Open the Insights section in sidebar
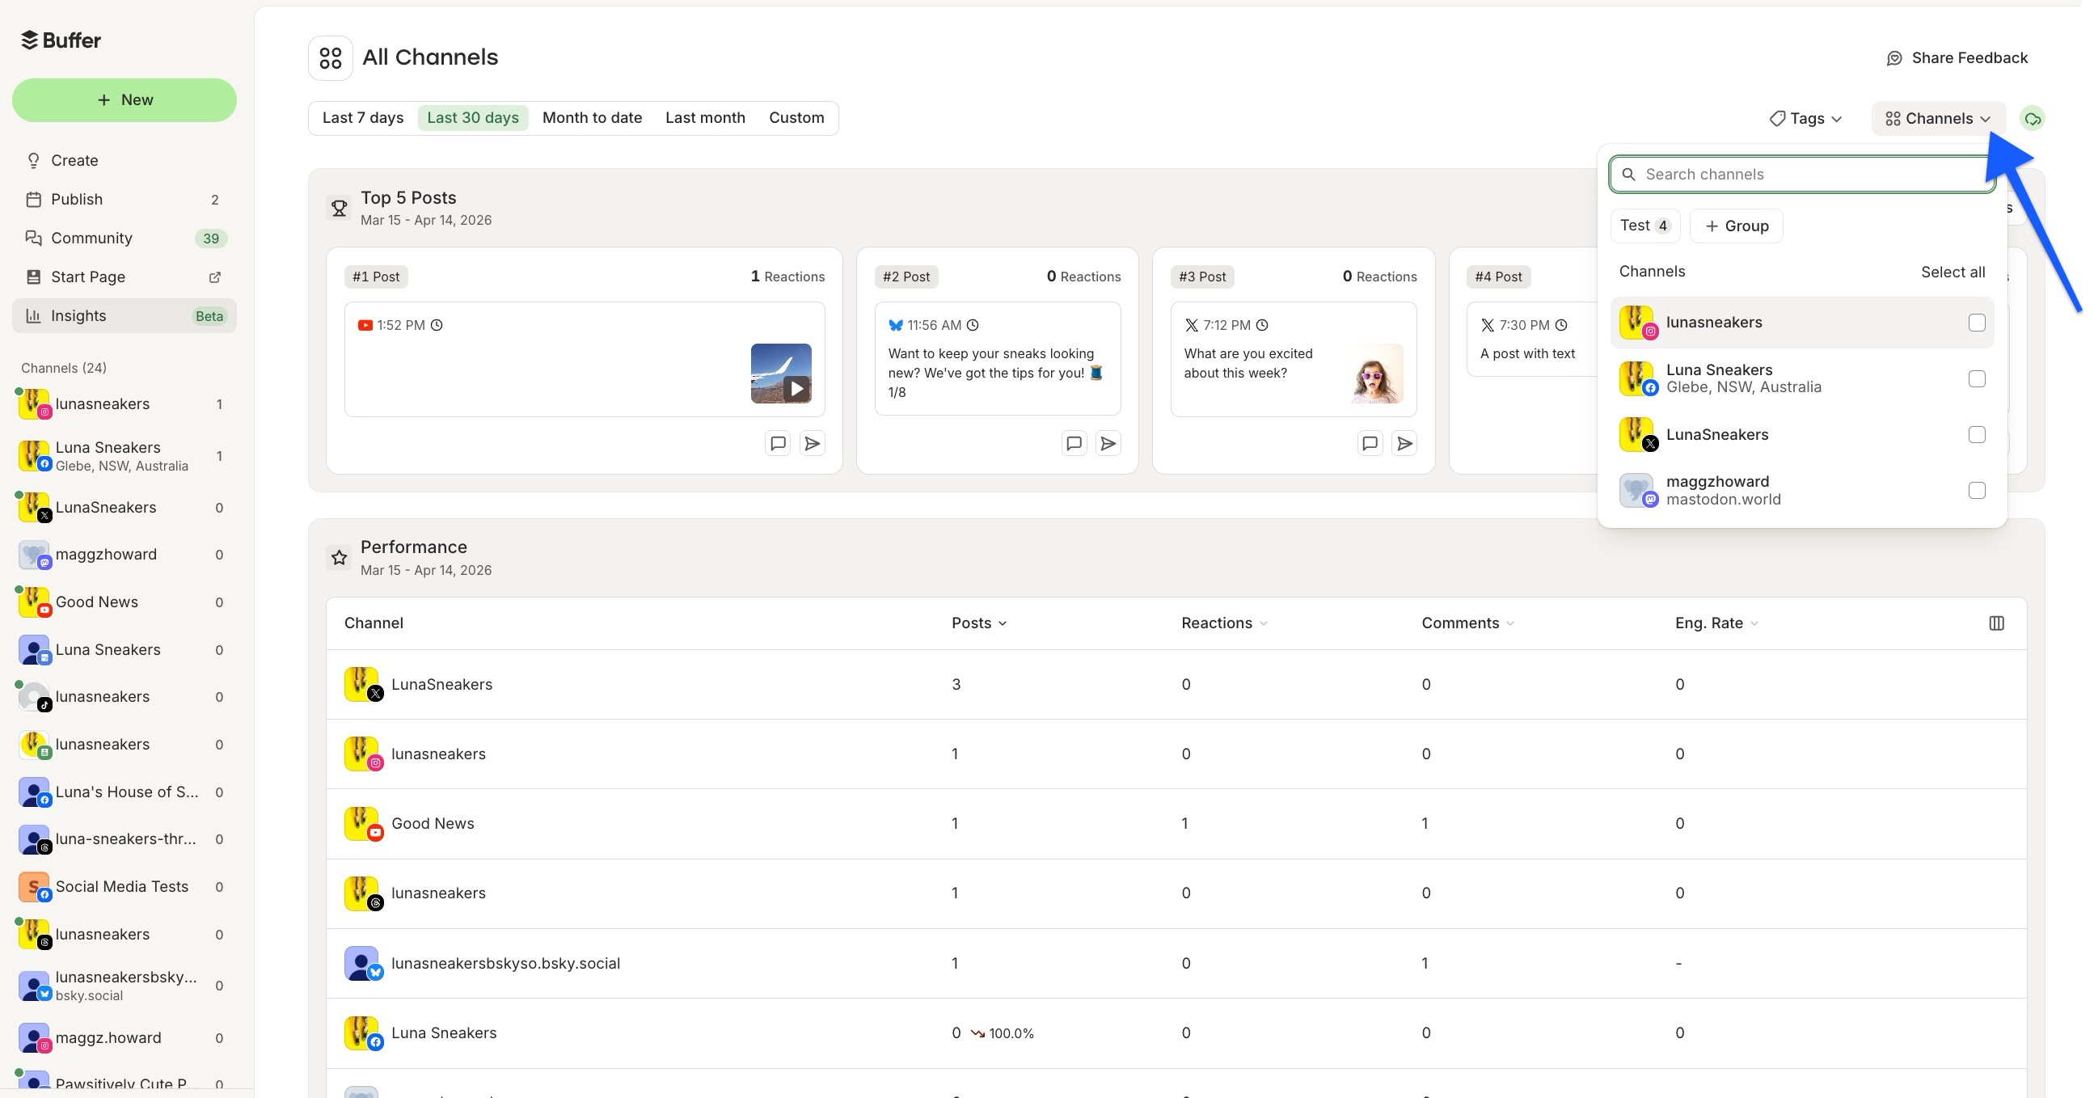 [79, 316]
